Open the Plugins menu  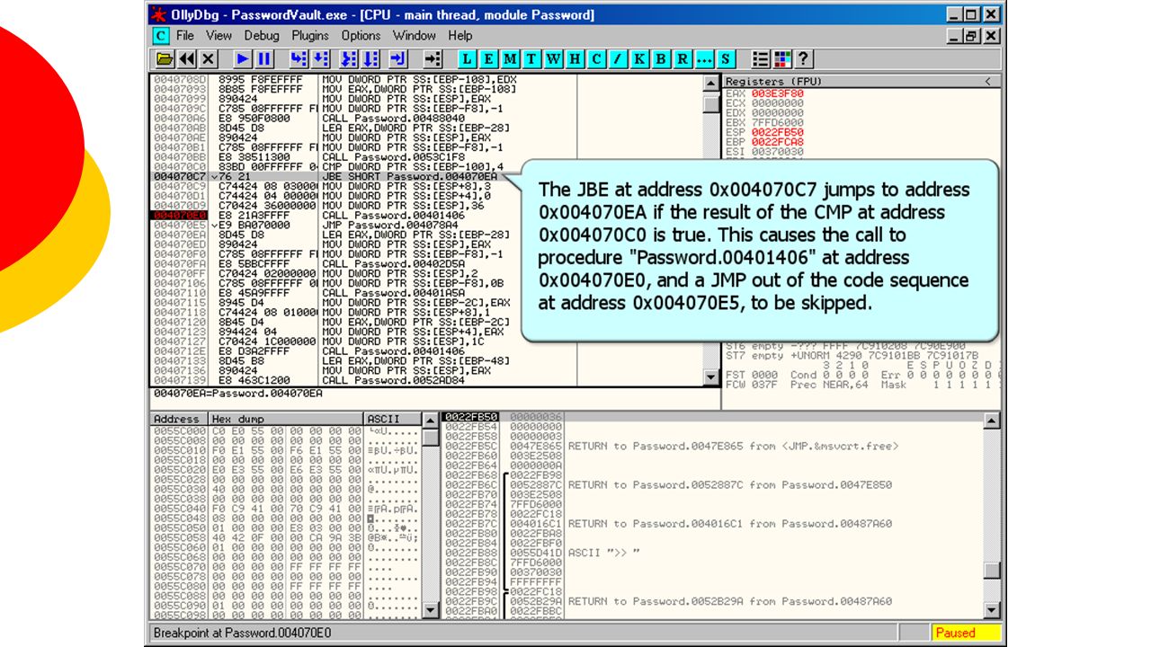coord(310,36)
